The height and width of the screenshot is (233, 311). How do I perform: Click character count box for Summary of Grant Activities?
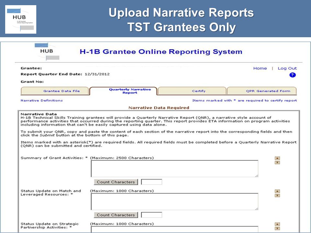(x=152, y=182)
